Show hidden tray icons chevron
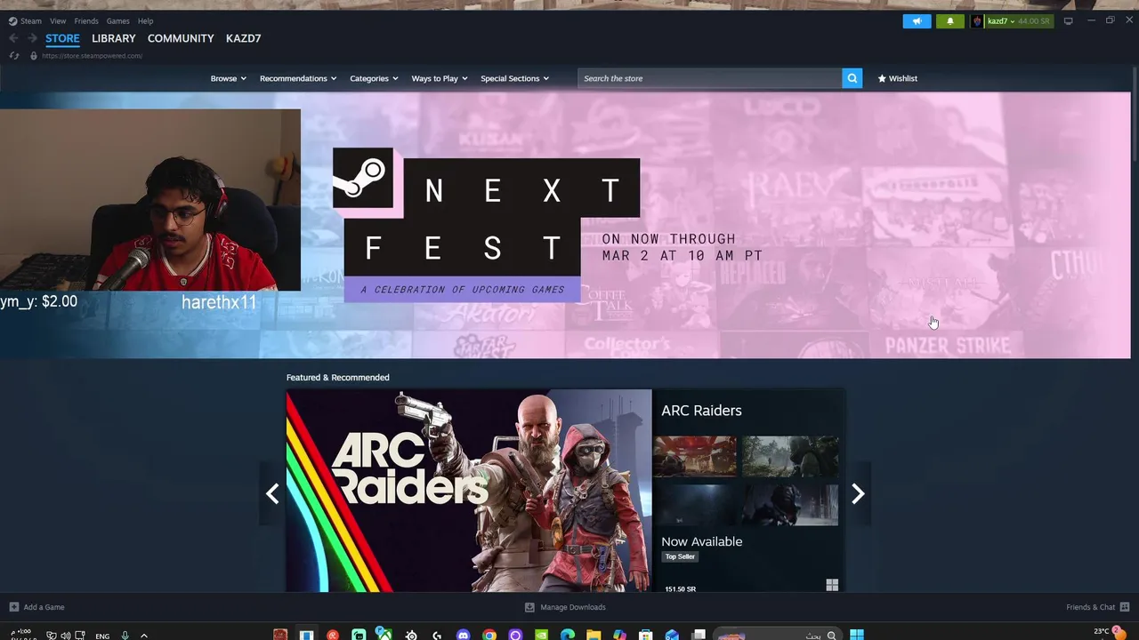 [144, 636]
